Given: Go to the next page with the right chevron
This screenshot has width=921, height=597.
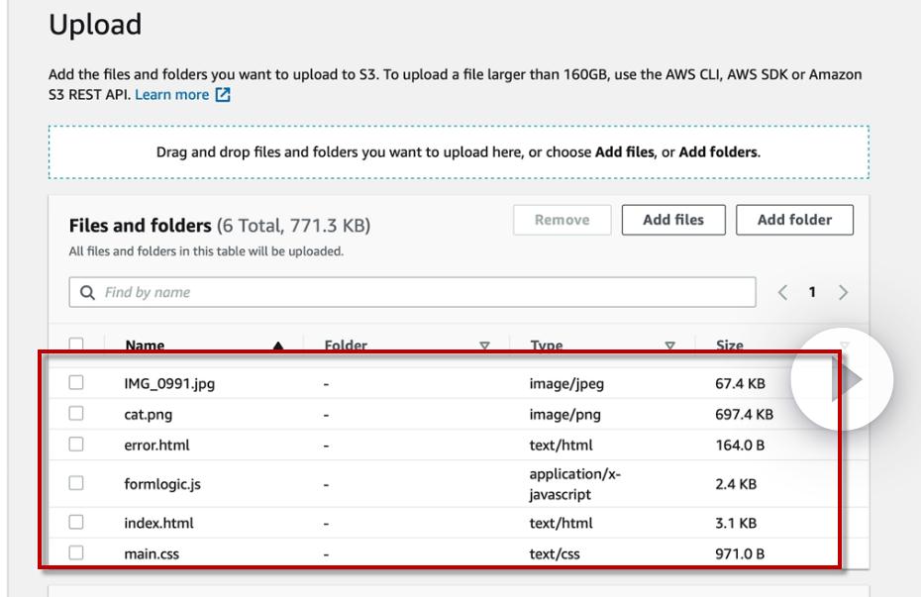Looking at the screenshot, I should [x=843, y=292].
